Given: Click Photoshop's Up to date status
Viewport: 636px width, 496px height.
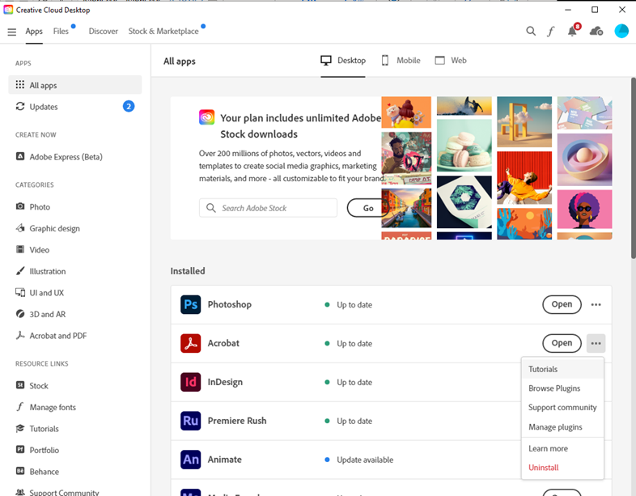Looking at the screenshot, I should 354,305.
